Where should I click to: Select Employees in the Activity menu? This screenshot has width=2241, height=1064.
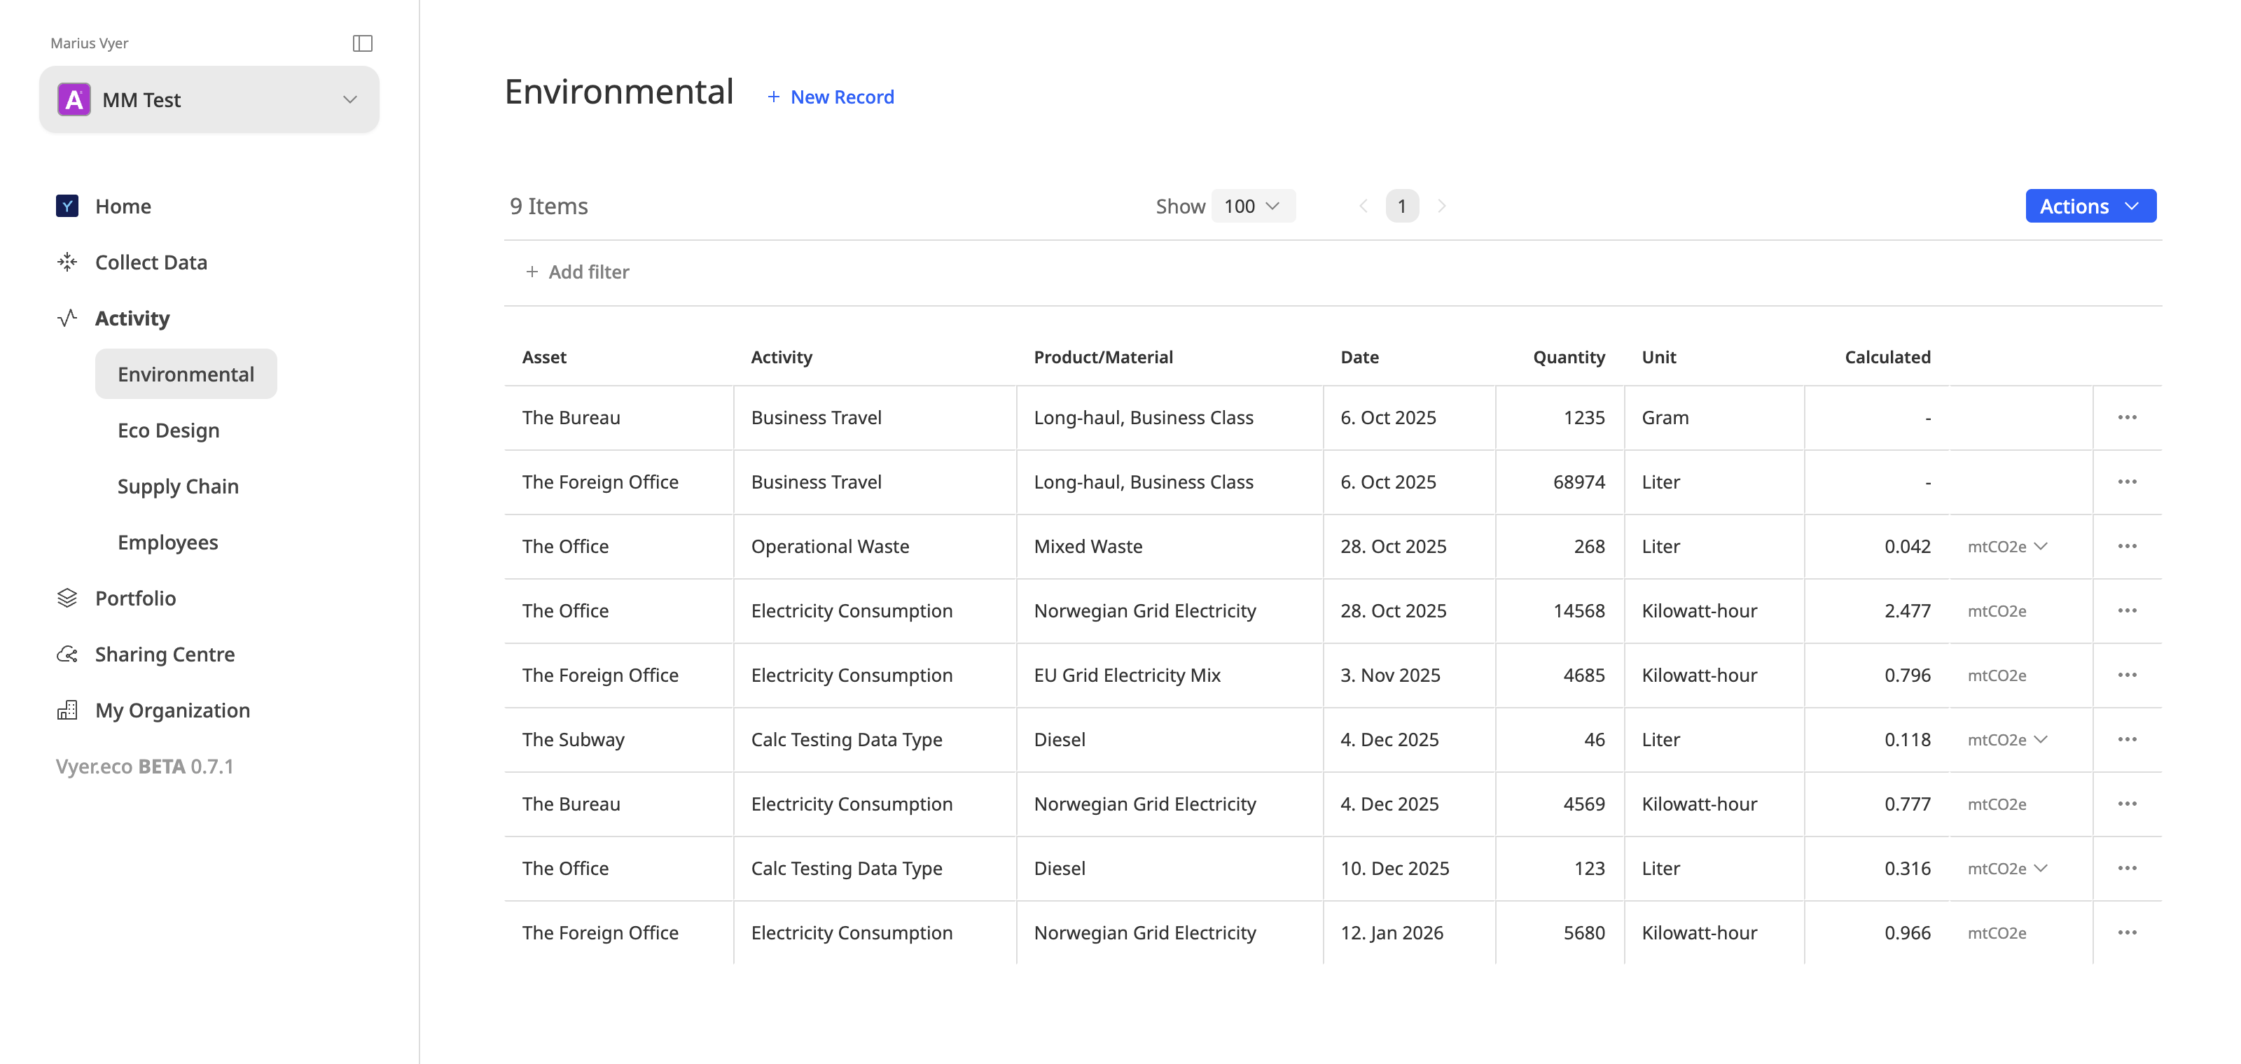click(x=167, y=542)
